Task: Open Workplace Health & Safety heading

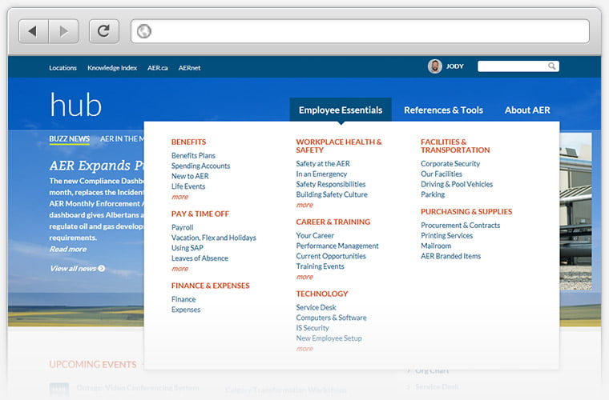Action: point(339,146)
